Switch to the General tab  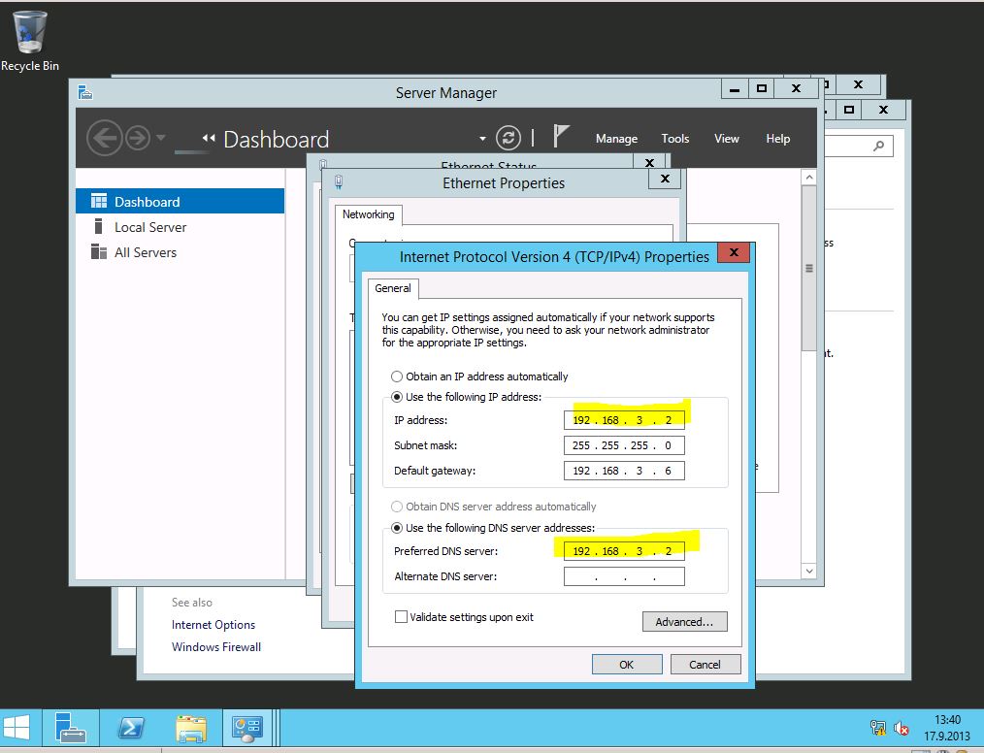tap(393, 288)
